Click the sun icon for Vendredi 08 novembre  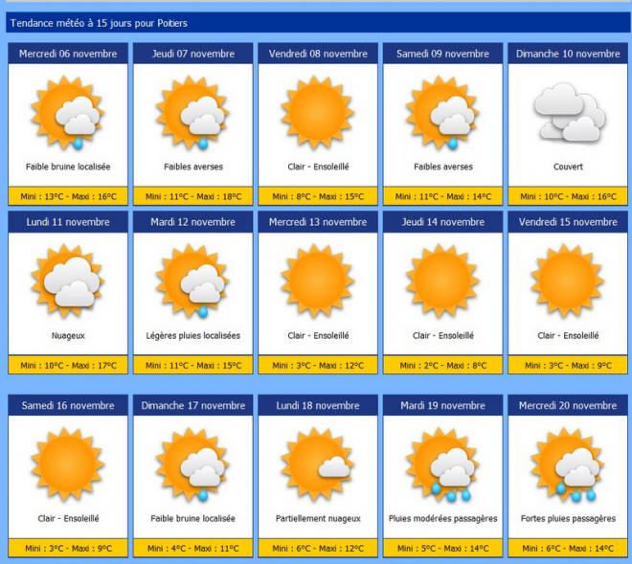318,112
